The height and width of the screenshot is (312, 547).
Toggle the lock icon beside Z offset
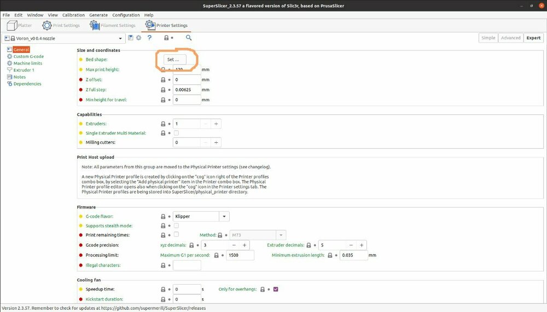[163, 79]
